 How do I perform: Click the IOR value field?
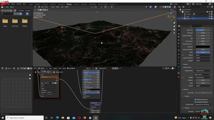tap(203, 39)
